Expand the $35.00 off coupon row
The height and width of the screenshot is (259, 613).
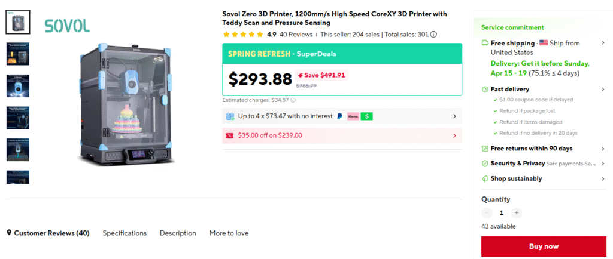pos(454,135)
